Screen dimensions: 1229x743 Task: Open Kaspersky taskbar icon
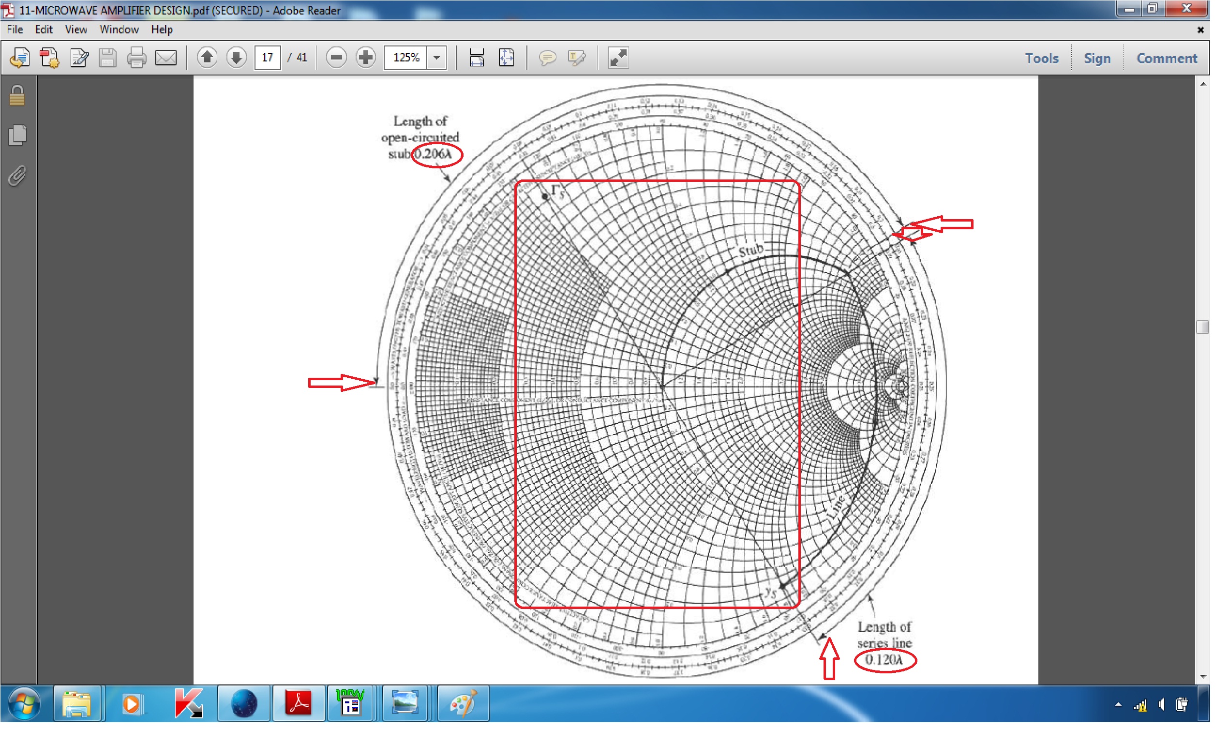[189, 704]
